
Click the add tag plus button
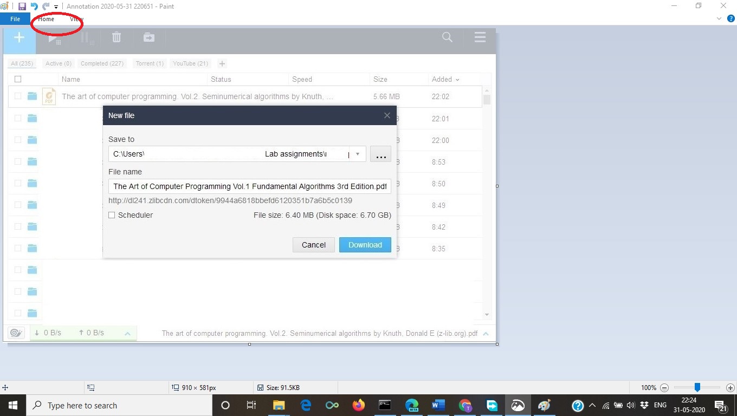[222, 64]
